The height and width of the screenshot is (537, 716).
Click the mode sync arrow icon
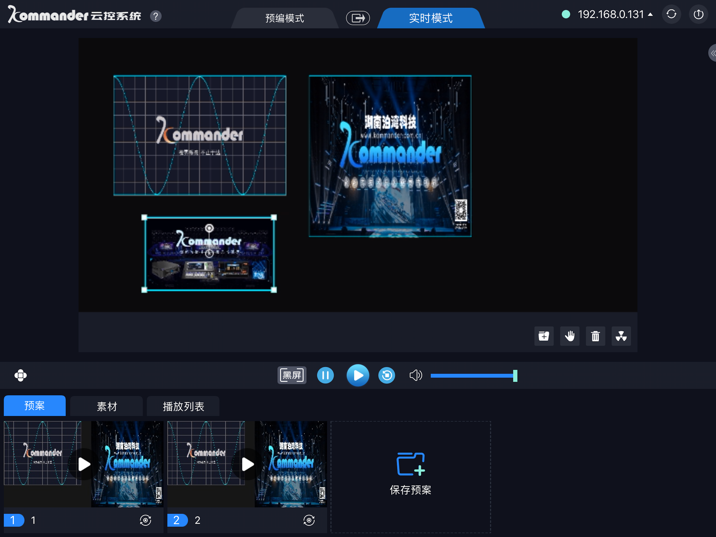coord(358,18)
